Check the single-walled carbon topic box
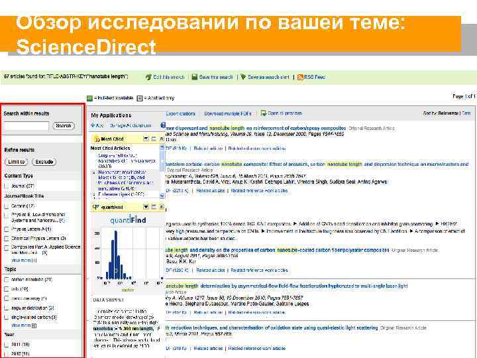 (x=7, y=317)
